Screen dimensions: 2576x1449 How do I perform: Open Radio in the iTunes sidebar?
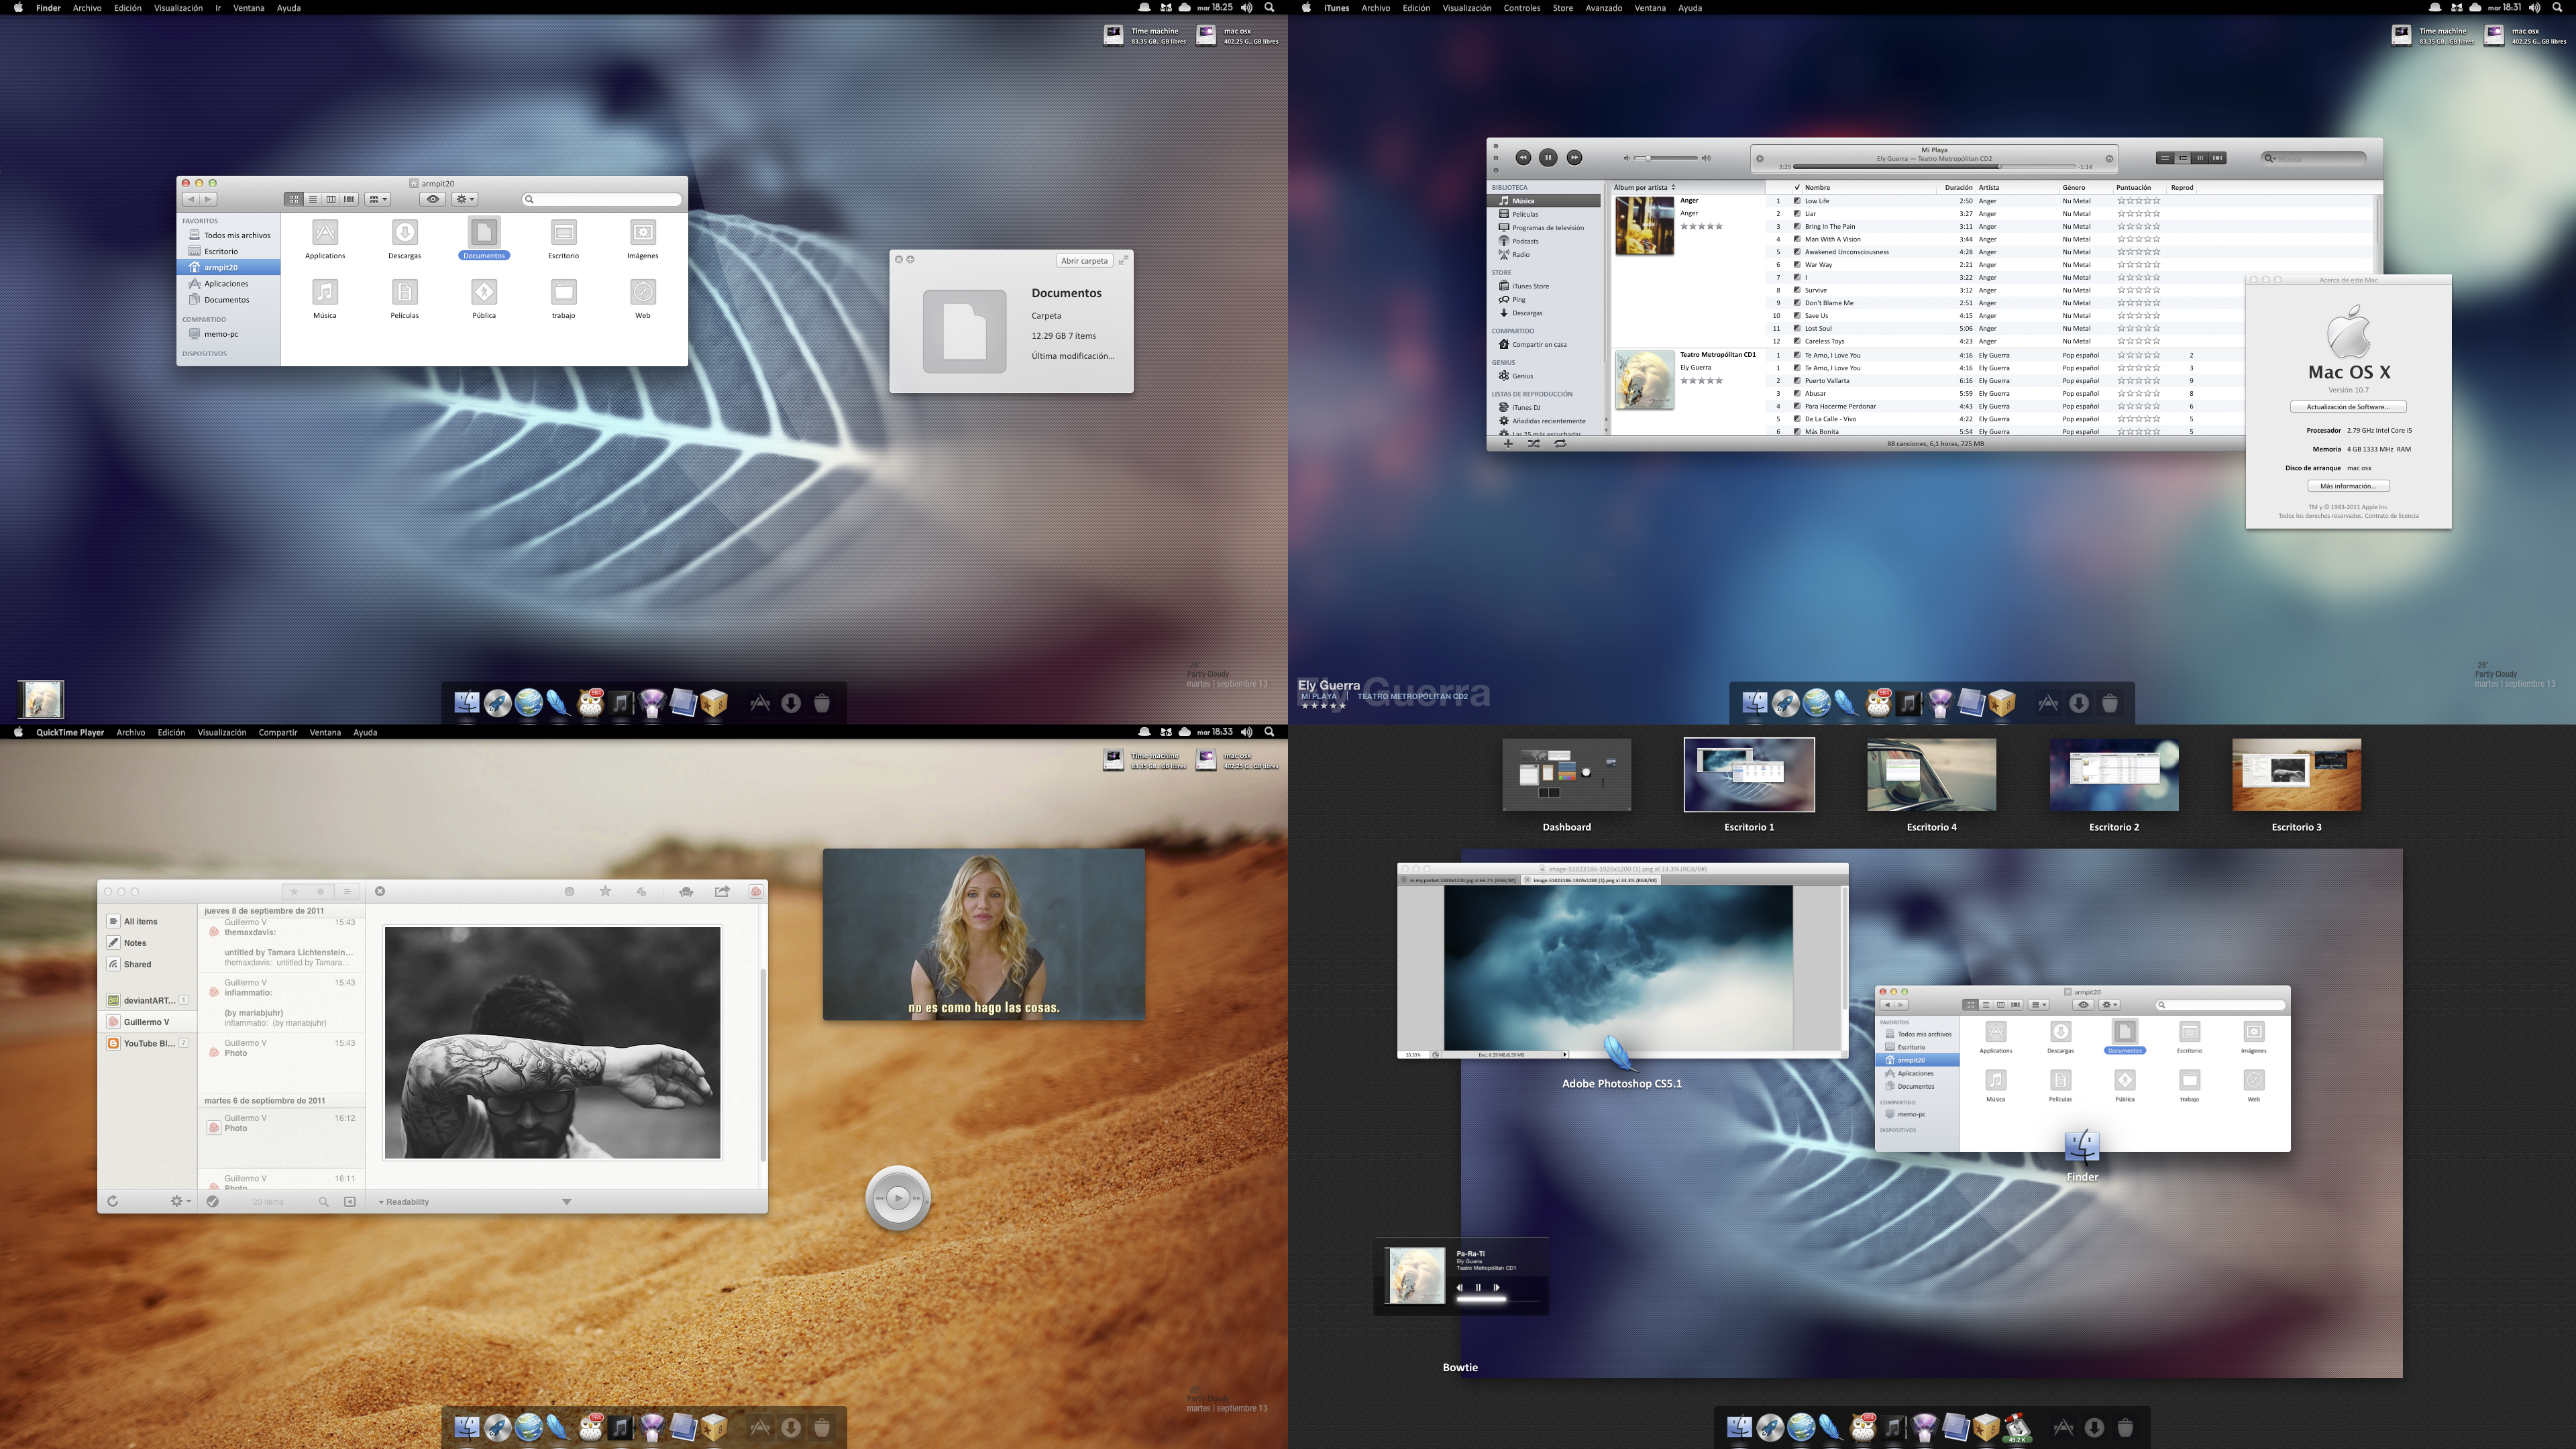(x=1544, y=254)
